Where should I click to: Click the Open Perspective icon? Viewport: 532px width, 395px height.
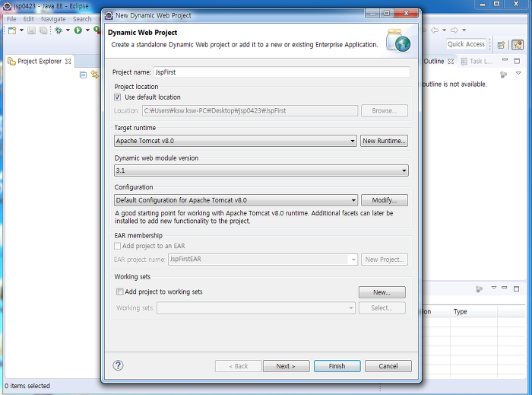(501, 45)
